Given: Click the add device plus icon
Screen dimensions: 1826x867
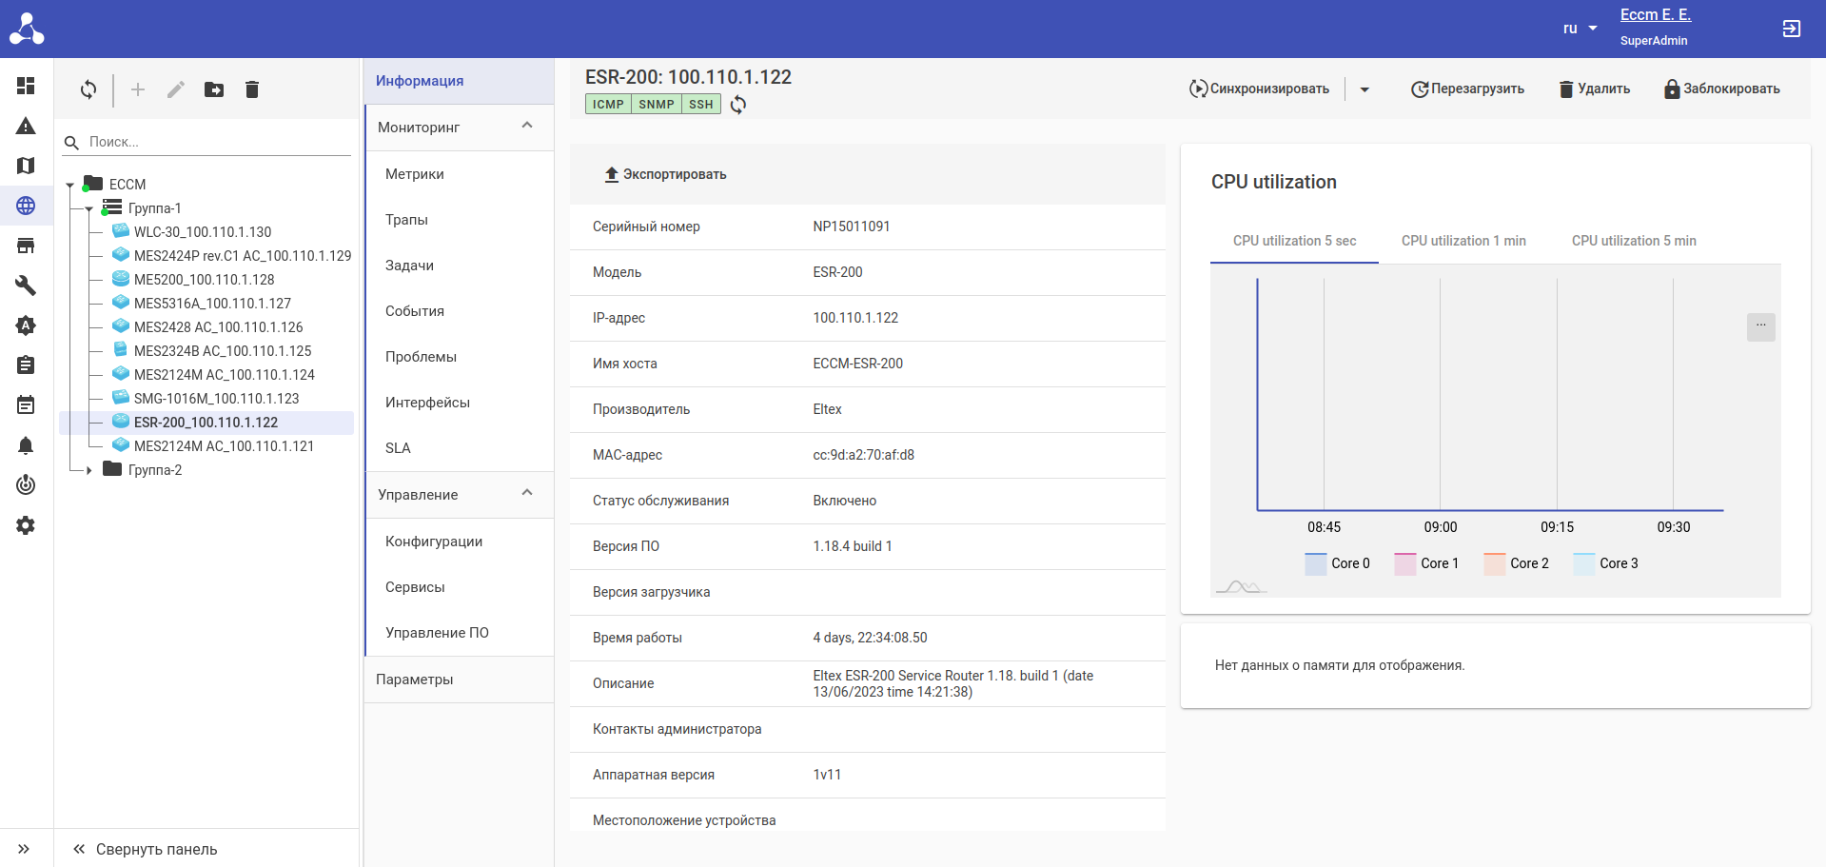Looking at the screenshot, I should click(x=138, y=89).
